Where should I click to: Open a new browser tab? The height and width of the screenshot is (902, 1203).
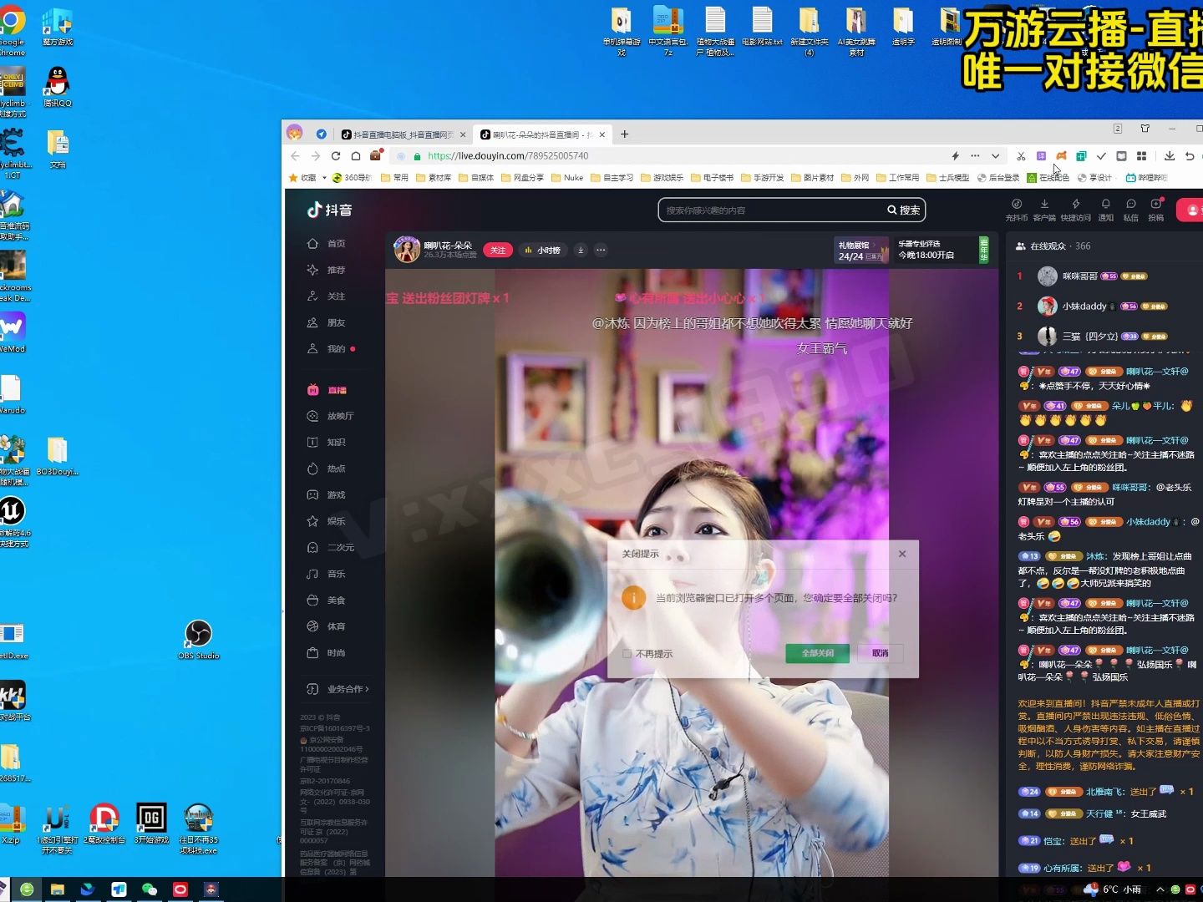[x=624, y=134]
